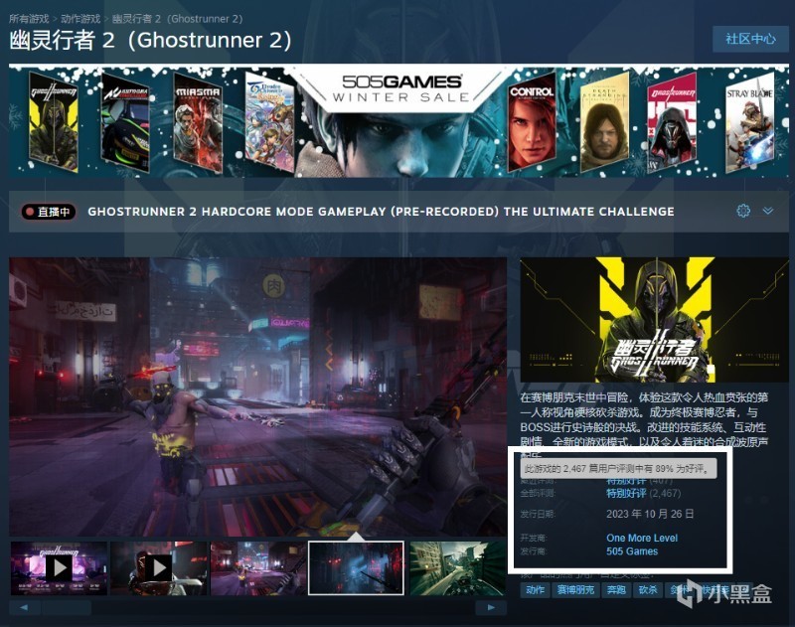Select the 动作 tag
Screen dimensions: 795x627
tap(535, 590)
